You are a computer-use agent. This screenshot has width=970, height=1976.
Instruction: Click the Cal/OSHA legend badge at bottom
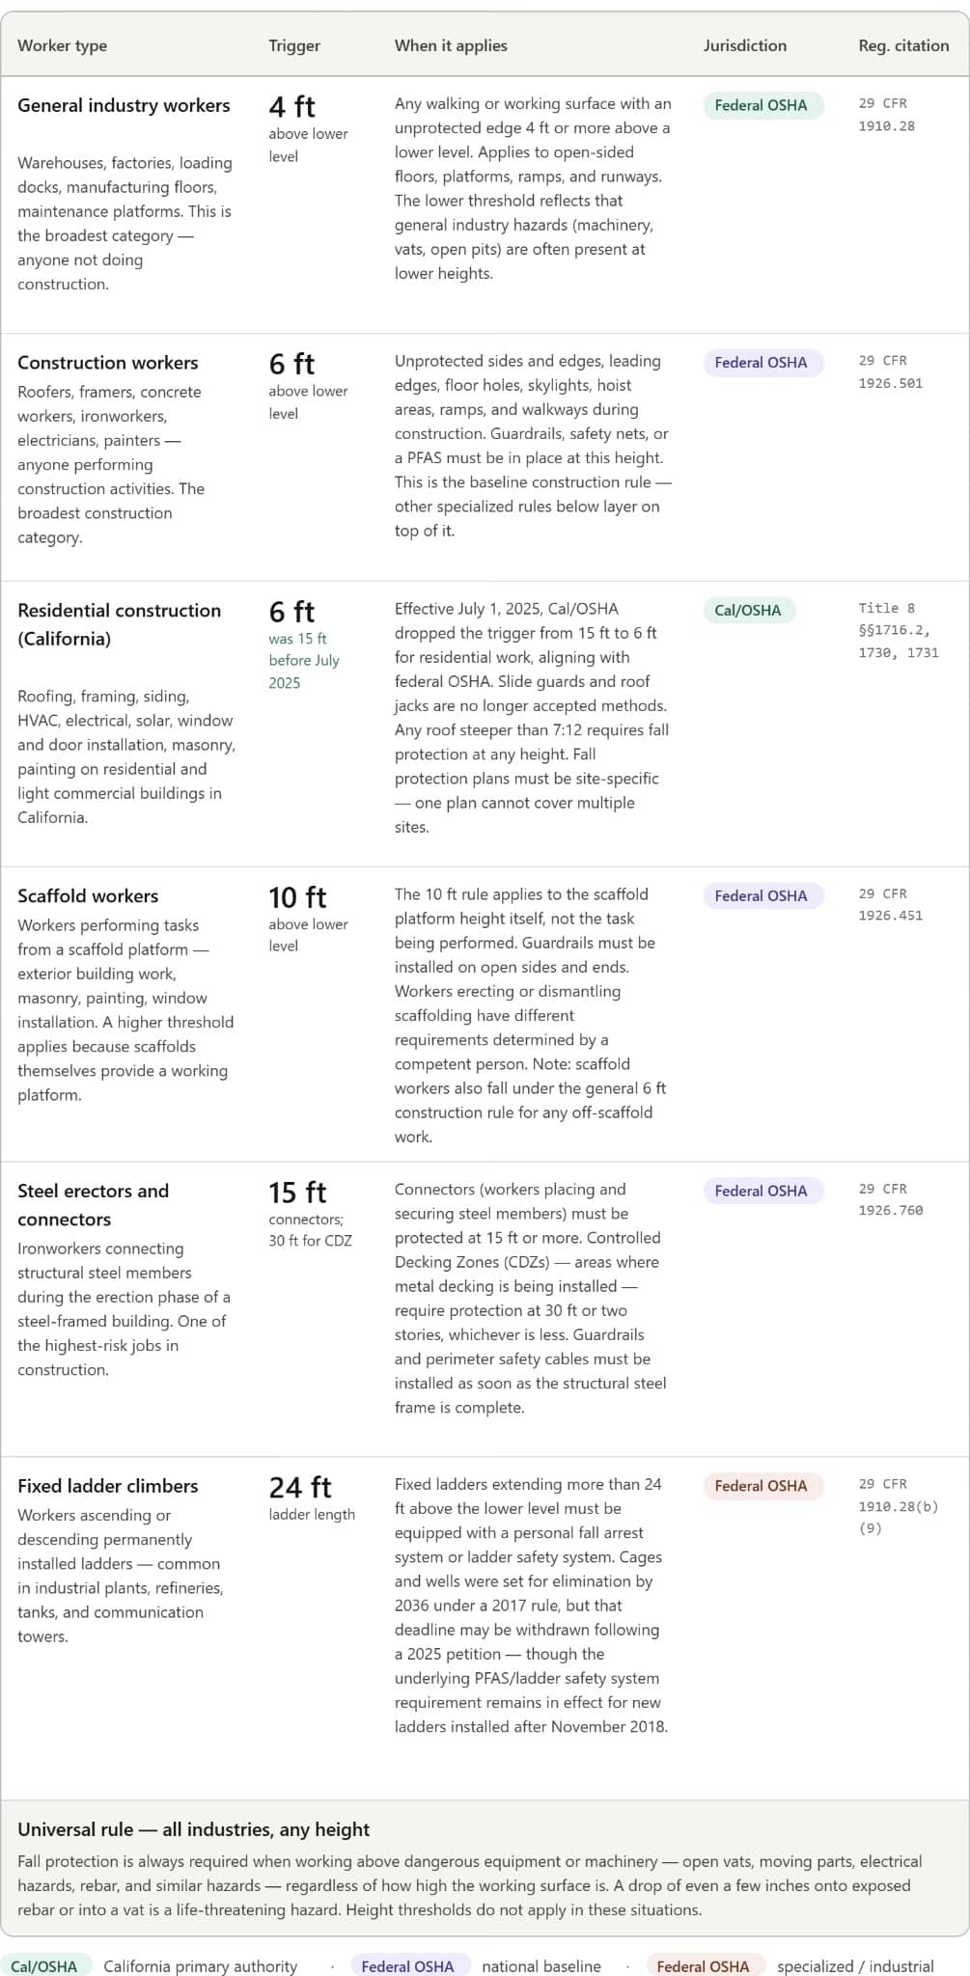click(x=45, y=1965)
